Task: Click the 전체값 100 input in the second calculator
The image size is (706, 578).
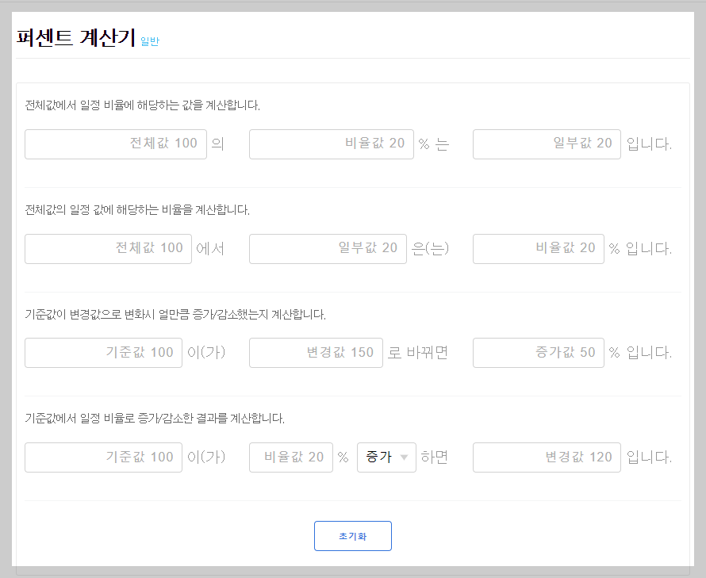Action: 108,248
